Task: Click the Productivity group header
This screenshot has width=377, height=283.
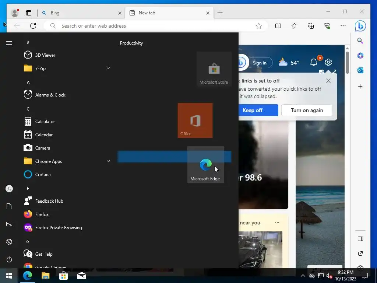Action: [131, 43]
